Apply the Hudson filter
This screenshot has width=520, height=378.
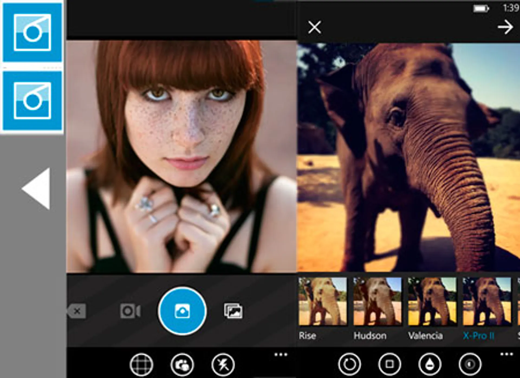click(x=377, y=301)
